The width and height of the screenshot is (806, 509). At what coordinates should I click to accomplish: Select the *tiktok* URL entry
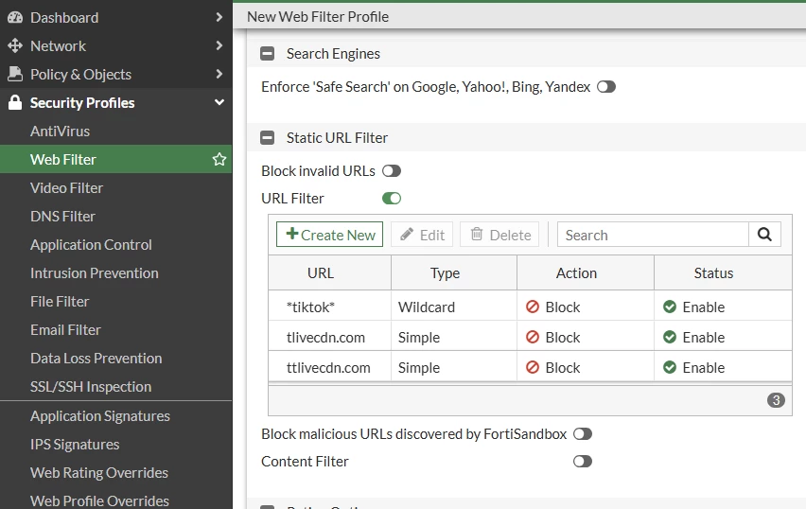[310, 307]
